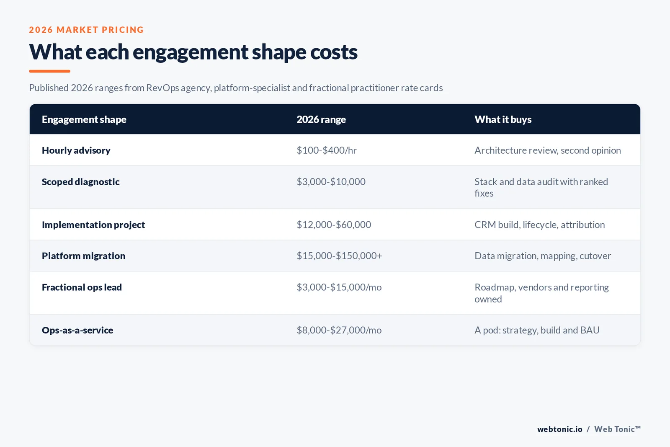Open the webtonic.io footer link

pos(560,429)
